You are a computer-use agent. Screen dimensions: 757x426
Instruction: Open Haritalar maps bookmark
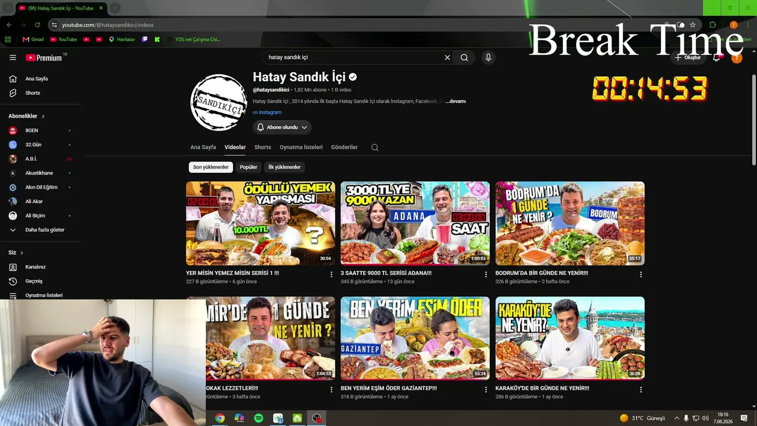122,39
